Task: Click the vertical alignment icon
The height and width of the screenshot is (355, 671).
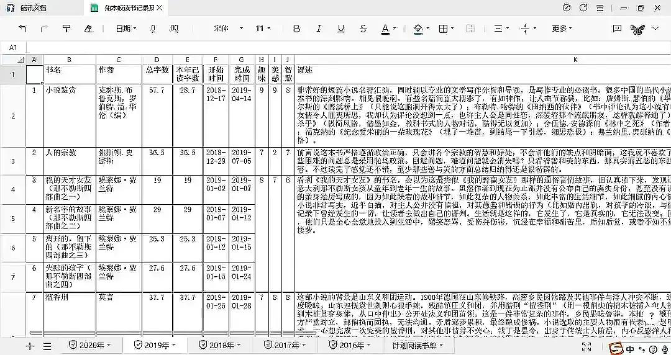Action: pos(525,29)
